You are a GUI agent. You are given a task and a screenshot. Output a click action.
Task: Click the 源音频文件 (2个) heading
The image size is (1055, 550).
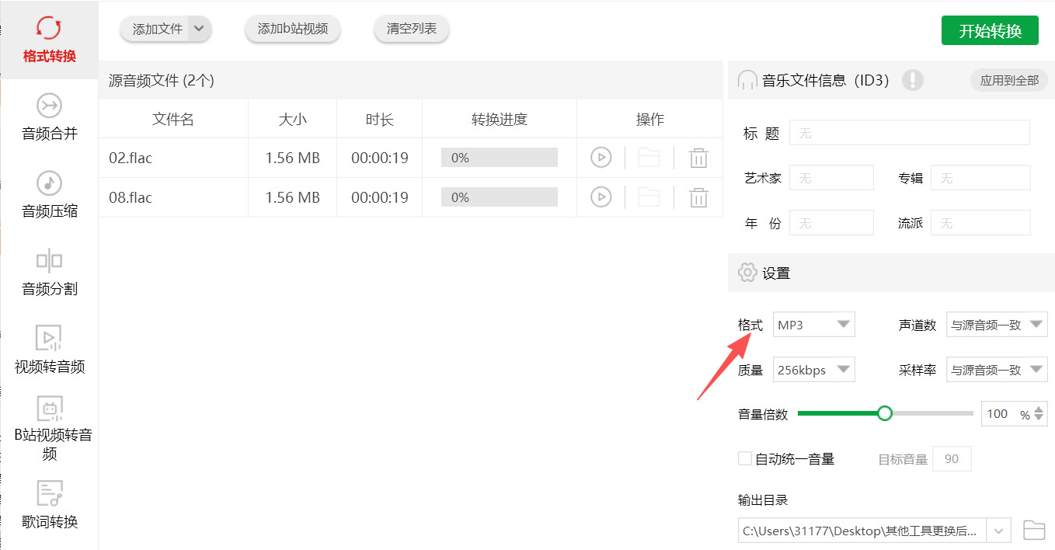coord(162,80)
